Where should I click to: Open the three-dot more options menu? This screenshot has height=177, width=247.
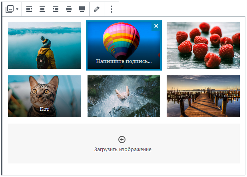[x=112, y=9]
